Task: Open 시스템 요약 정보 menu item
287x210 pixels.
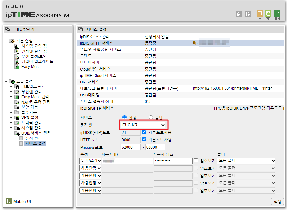Action: pyautogui.click(x=36, y=46)
